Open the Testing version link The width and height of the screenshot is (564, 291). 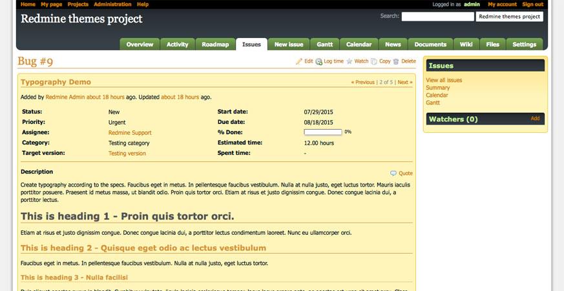pos(127,154)
